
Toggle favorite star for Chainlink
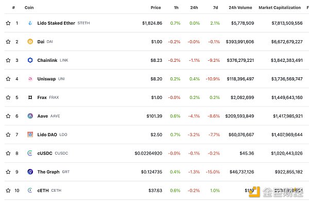point(8,60)
